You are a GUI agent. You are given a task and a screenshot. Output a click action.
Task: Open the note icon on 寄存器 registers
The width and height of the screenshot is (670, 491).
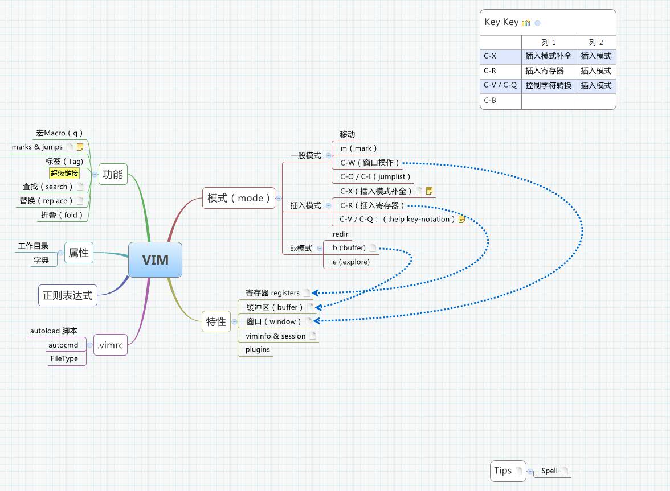[307, 293]
